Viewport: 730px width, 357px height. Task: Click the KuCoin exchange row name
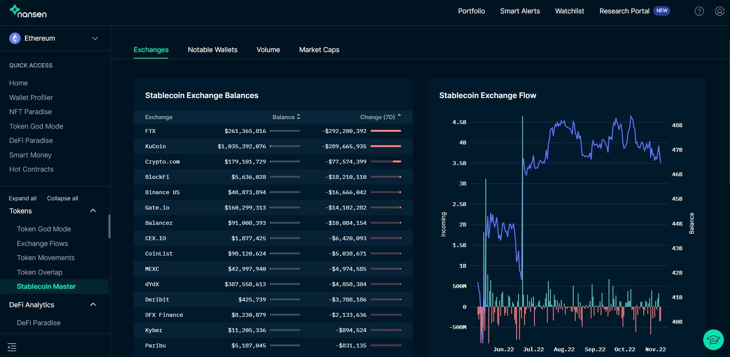[x=156, y=146]
